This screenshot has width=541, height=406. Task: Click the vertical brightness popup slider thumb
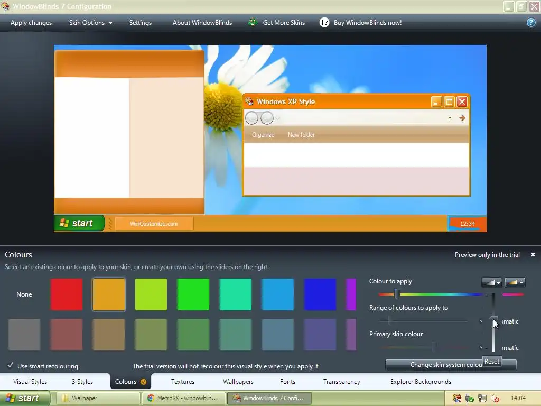pos(493,318)
